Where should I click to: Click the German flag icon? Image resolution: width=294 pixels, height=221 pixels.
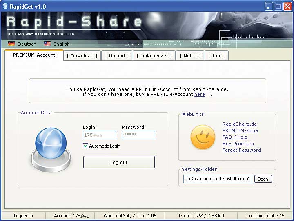(x=11, y=44)
